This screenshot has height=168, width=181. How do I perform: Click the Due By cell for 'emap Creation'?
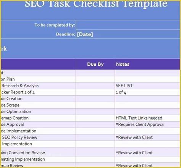(95, 118)
